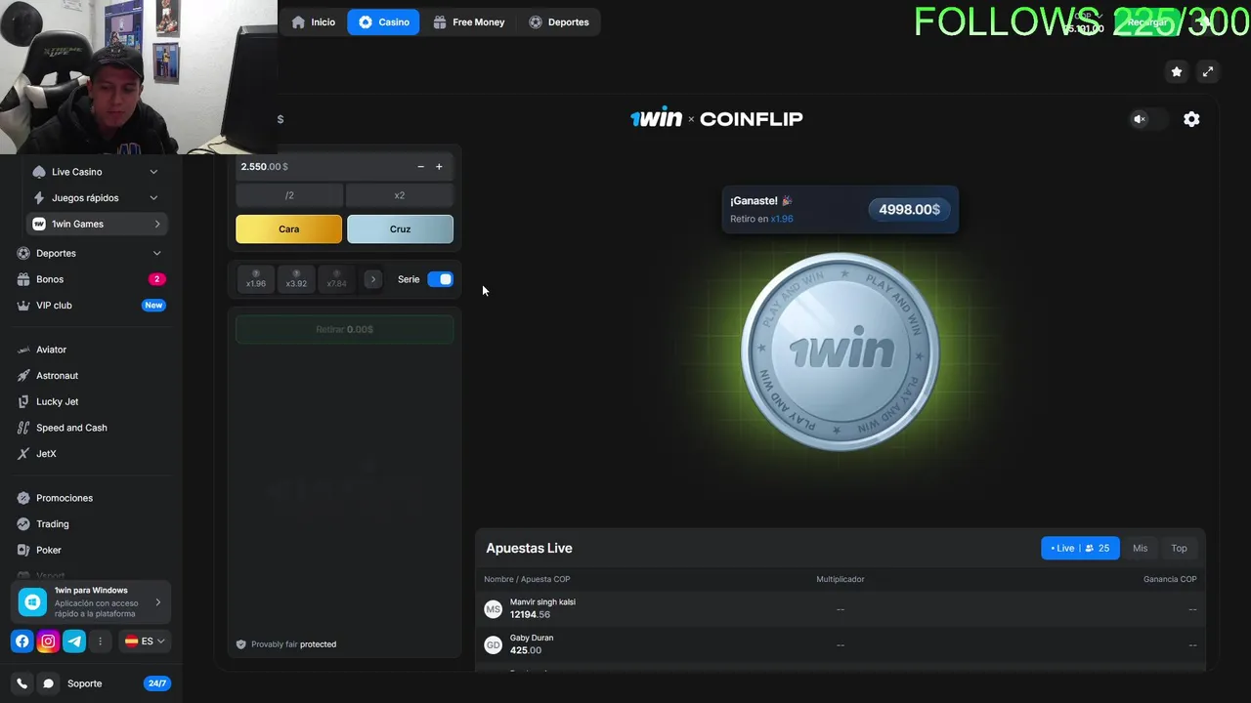Bet on Cara
Viewport: 1251px width, 703px height.
(x=289, y=229)
